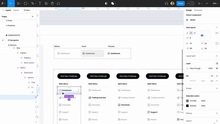Open auto layout advanced settings ellipsis

[217, 33]
